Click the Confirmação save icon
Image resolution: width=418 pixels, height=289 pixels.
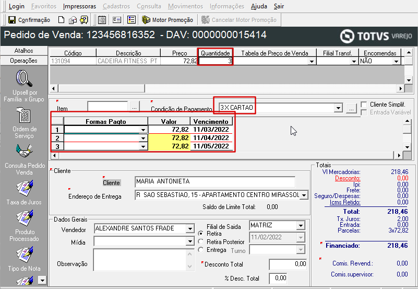(12, 20)
